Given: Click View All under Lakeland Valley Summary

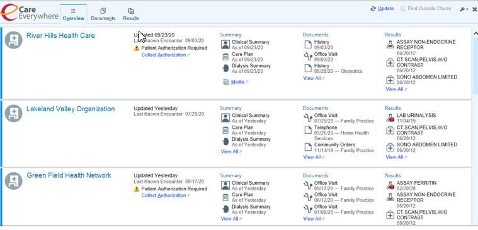Looking at the screenshot, I should pos(230,151).
